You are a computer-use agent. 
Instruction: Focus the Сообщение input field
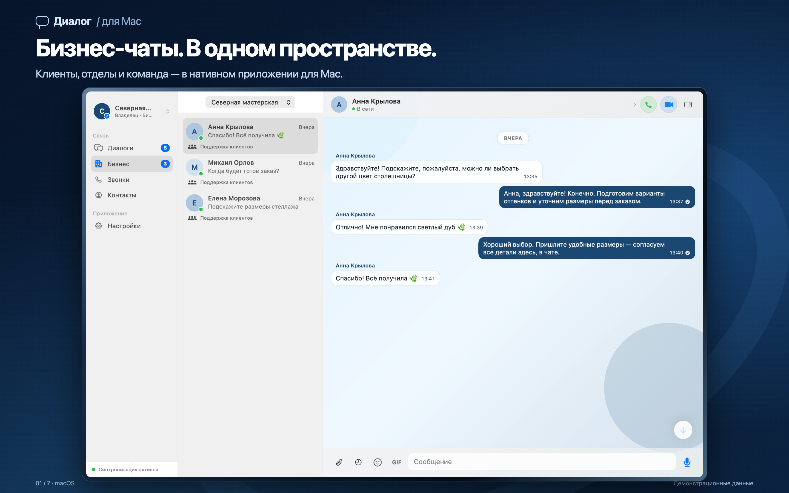pos(542,462)
